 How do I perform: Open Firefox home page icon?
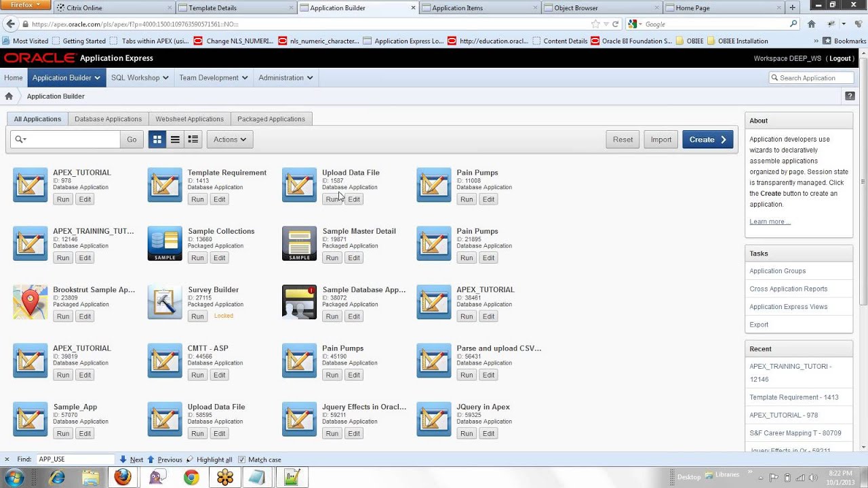[x=811, y=24]
